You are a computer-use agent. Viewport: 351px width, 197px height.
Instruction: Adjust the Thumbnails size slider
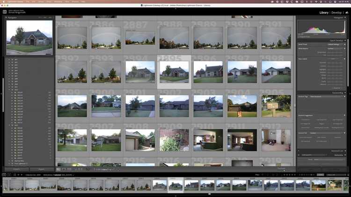(284, 171)
